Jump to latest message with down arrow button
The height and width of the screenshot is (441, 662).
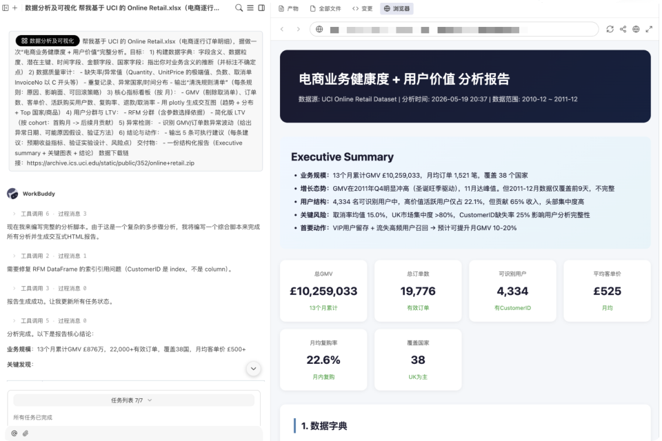tap(253, 369)
